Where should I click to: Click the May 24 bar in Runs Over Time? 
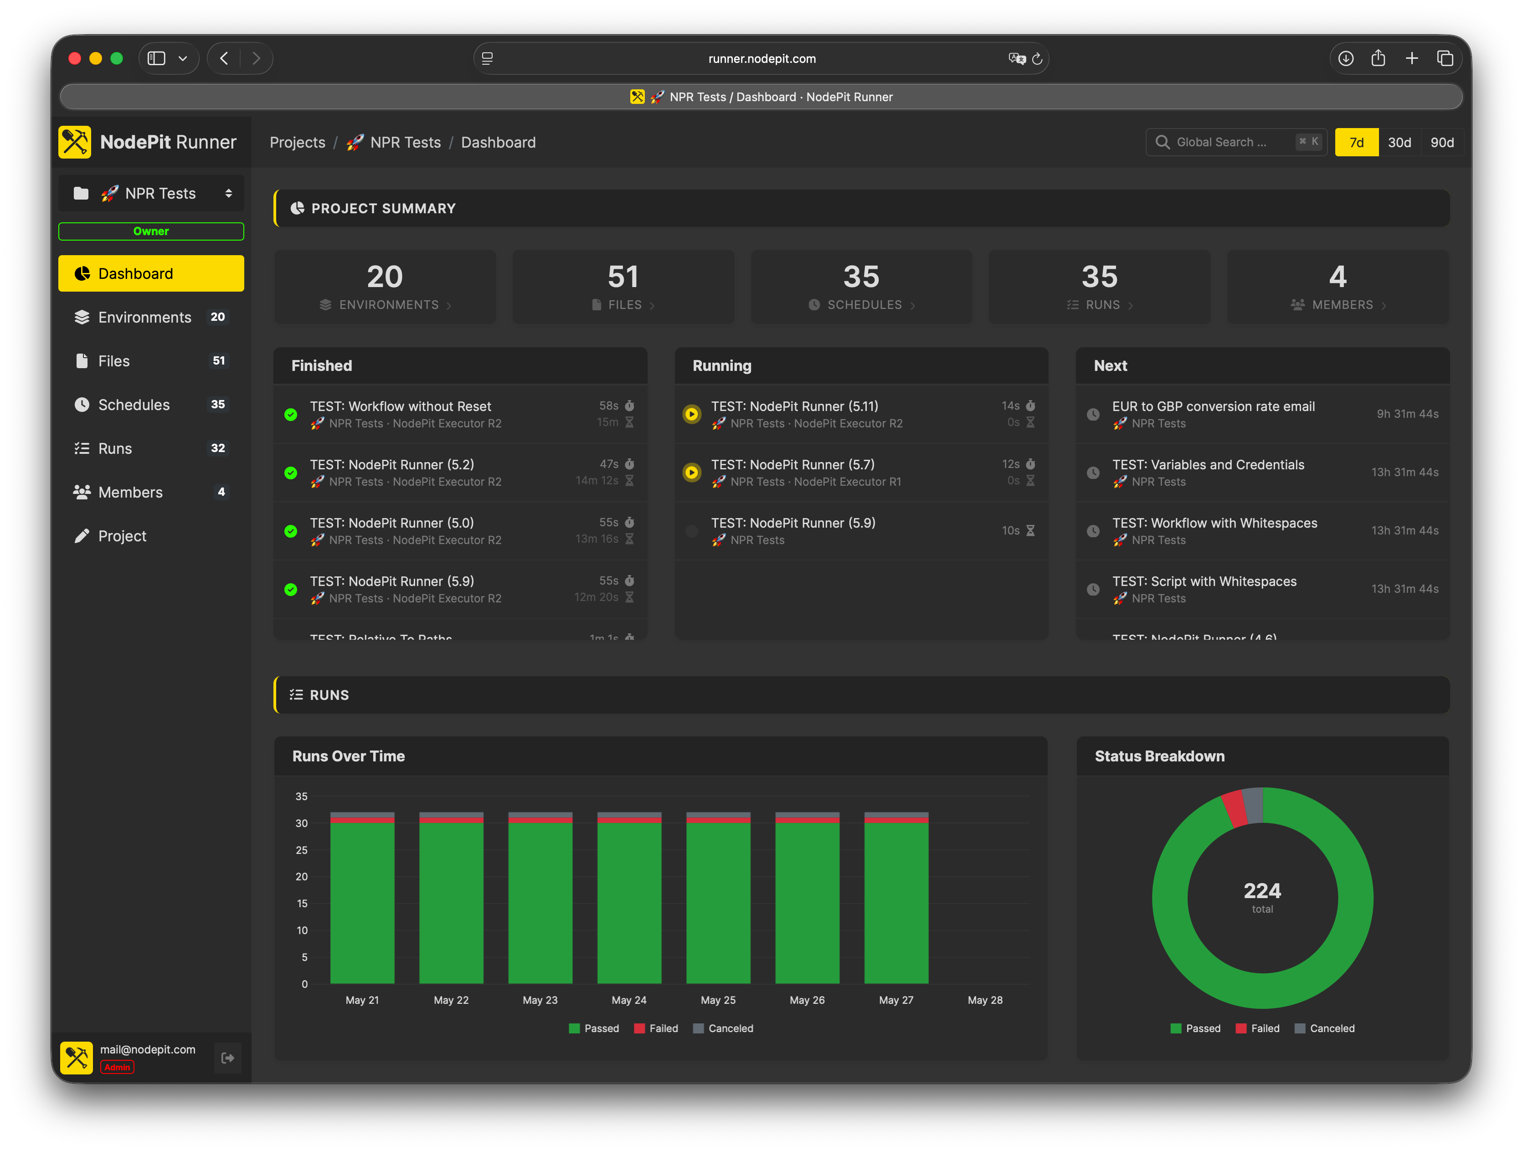[x=629, y=899]
